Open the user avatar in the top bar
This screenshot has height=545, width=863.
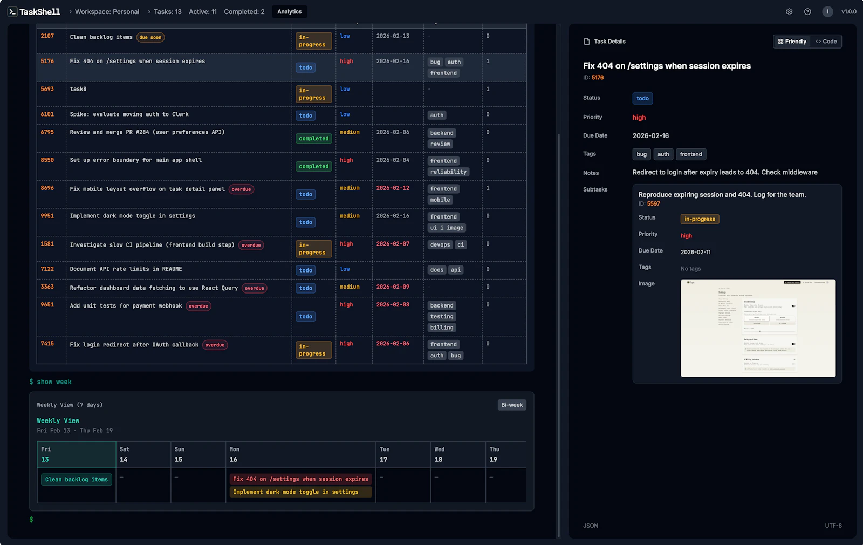point(827,11)
